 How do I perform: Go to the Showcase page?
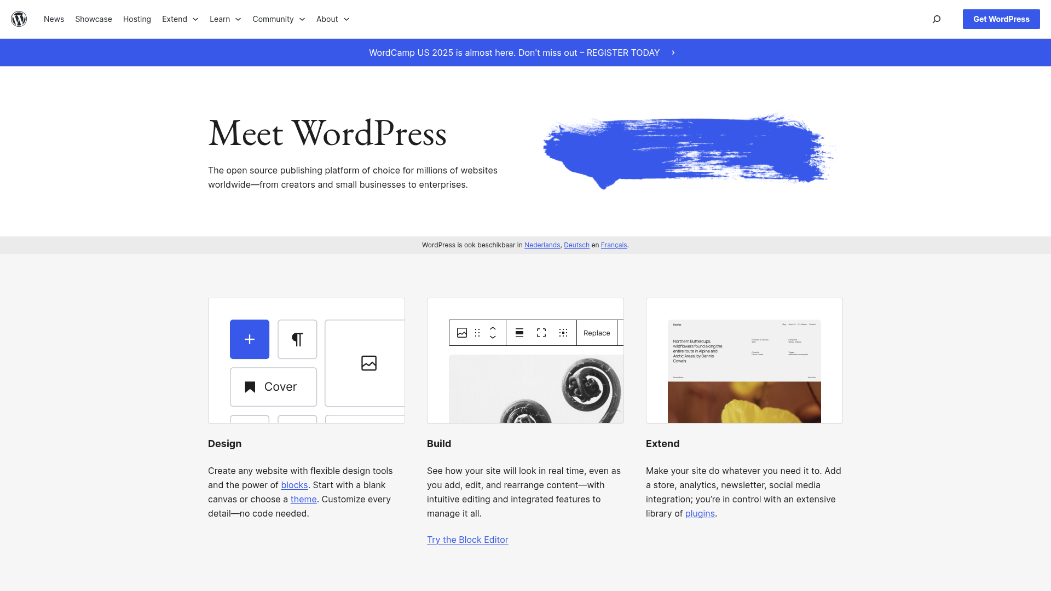[x=94, y=19]
